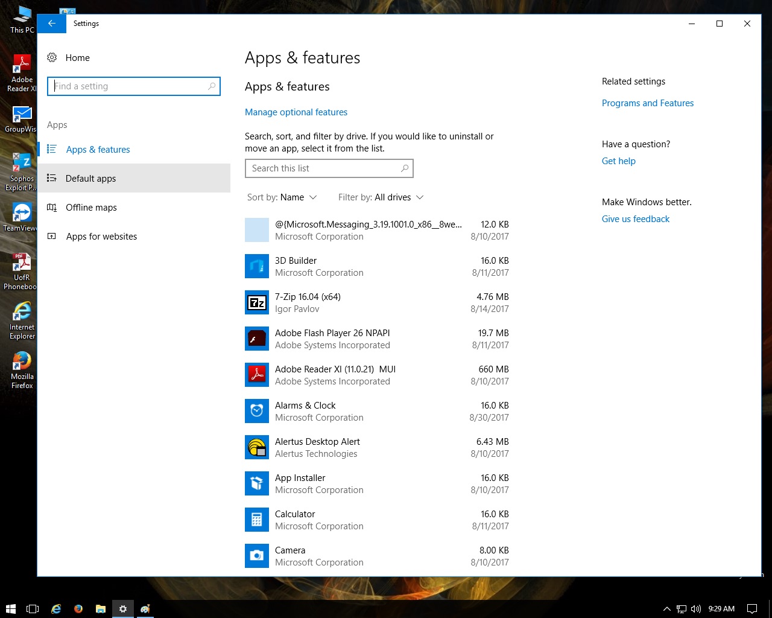772x618 pixels.
Task: Click the App Installer icon
Action: 257,483
